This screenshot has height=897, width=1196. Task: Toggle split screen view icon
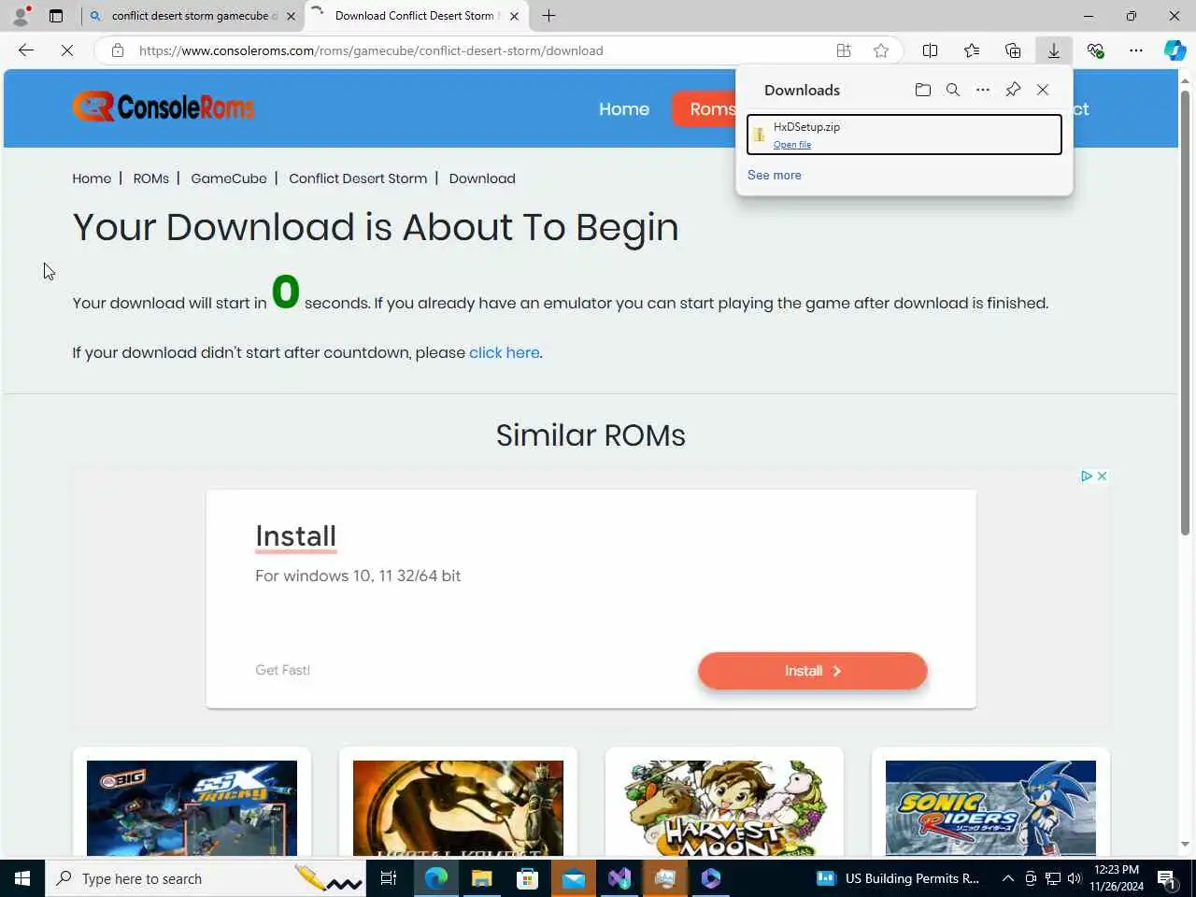click(930, 50)
